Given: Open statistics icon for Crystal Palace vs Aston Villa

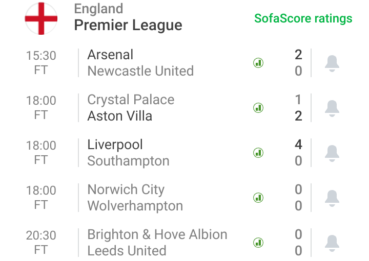Looking at the screenshot, I should point(258,108).
